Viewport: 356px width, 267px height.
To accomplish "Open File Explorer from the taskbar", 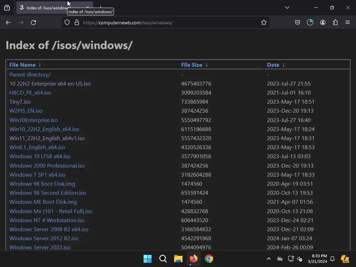I will click(x=178, y=259).
